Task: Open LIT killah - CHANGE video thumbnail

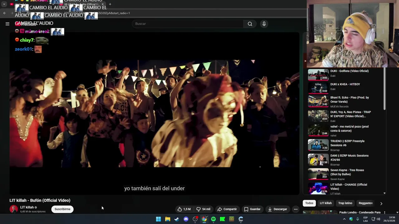Action: [x=318, y=188]
